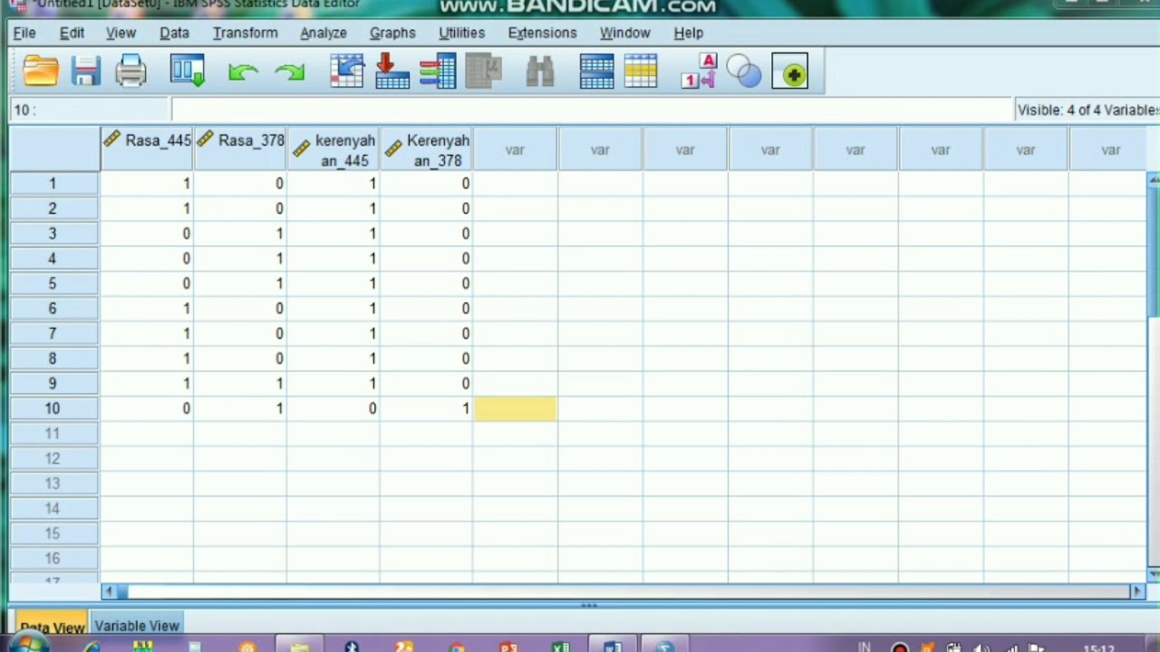
Task: Open the Data menu
Action: (x=174, y=33)
